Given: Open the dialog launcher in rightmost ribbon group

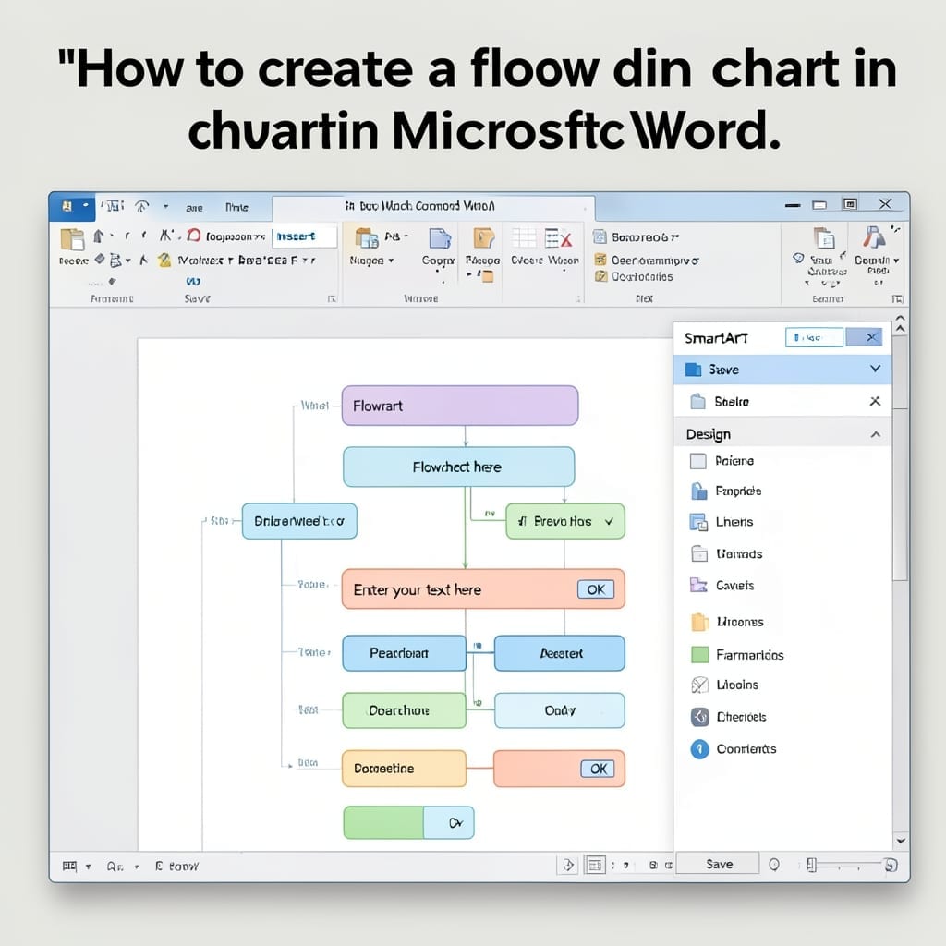Looking at the screenshot, I should [x=897, y=298].
